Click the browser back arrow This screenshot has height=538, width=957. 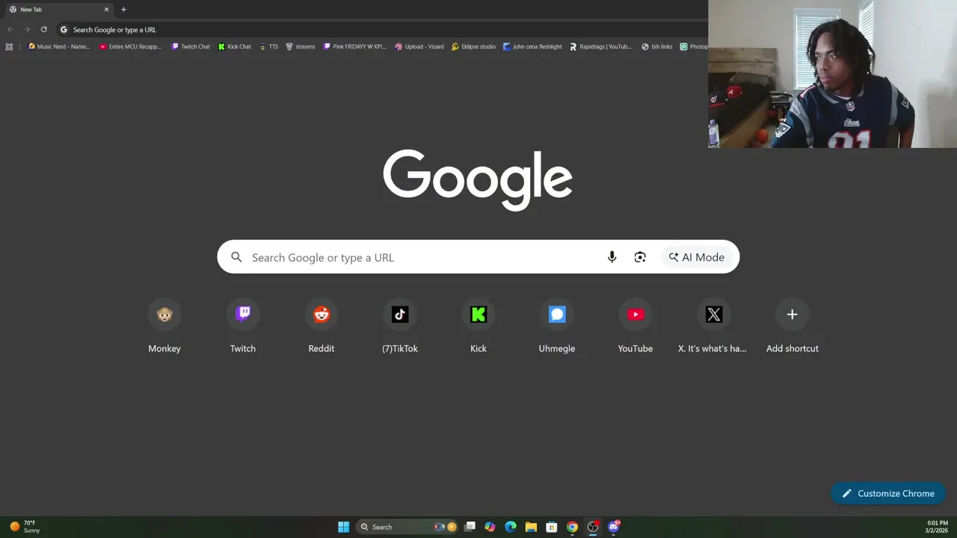pos(10,30)
